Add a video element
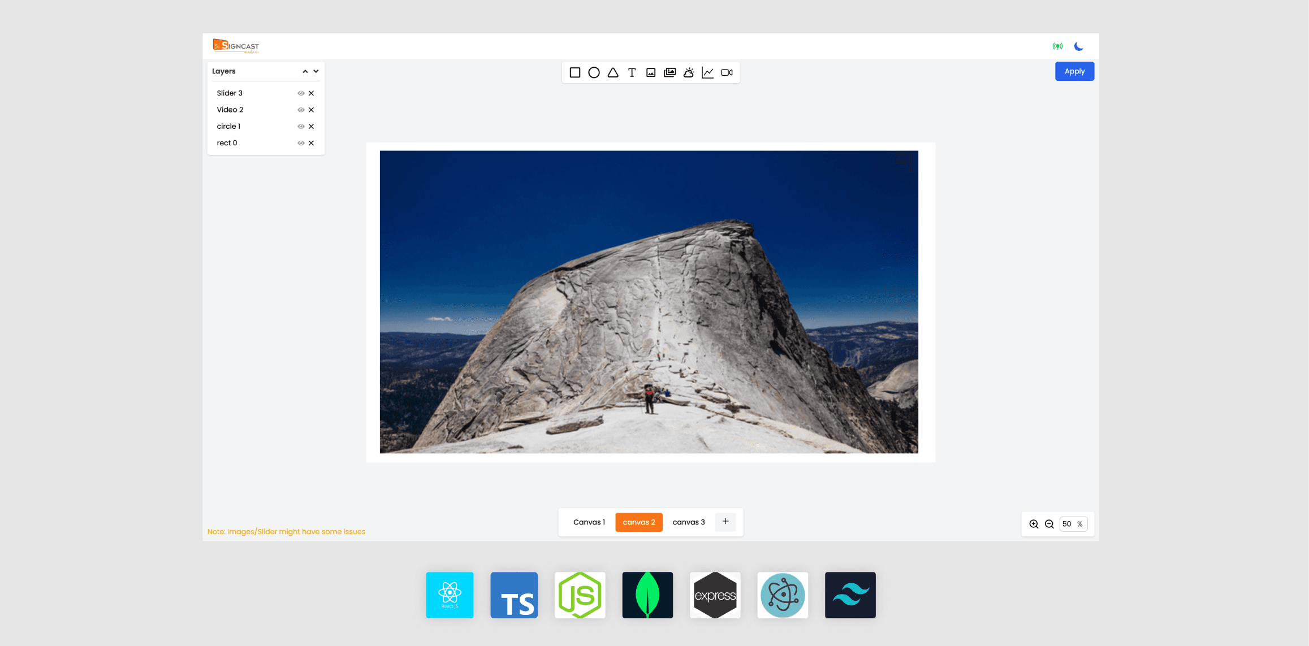Viewport: 1309px width, 646px height. (x=727, y=72)
